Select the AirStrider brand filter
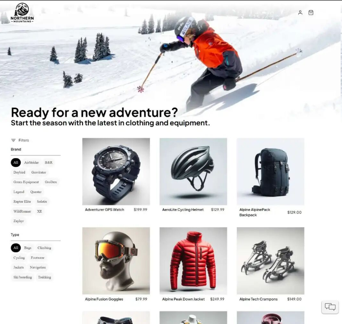 point(32,163)
